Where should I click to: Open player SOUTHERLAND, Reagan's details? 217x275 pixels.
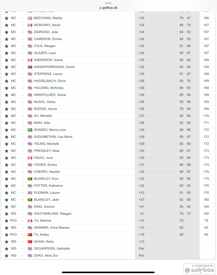click(x=52, y=214)
